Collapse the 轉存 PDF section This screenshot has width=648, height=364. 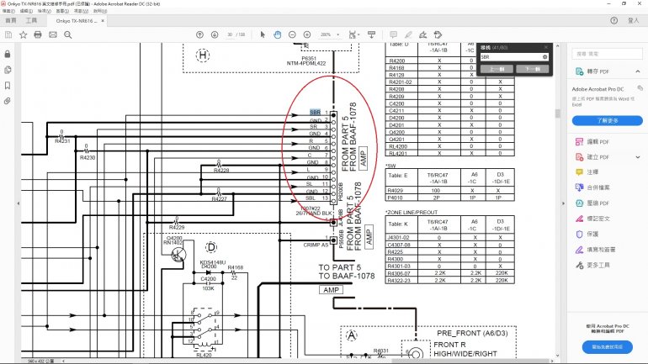tap(637, 72)
